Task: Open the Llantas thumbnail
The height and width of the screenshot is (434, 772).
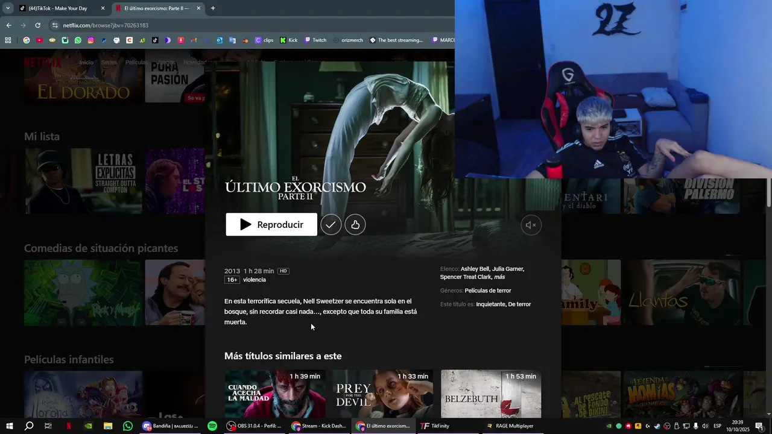Action: tap(682, 292)
